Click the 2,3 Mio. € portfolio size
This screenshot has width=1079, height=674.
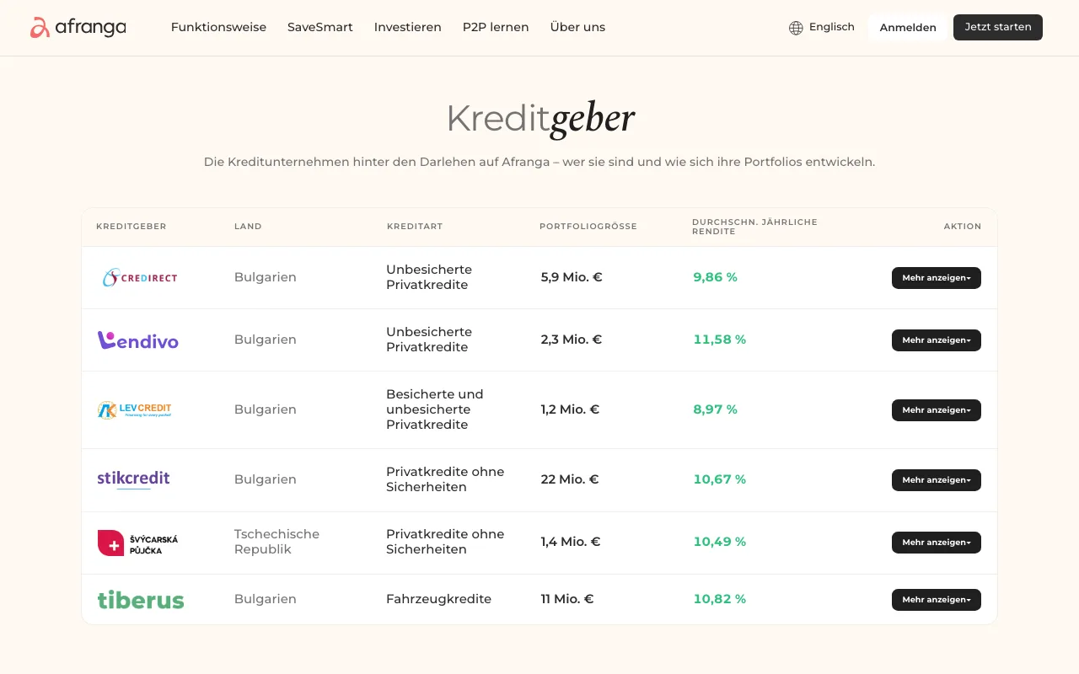(x=572, y=340)
